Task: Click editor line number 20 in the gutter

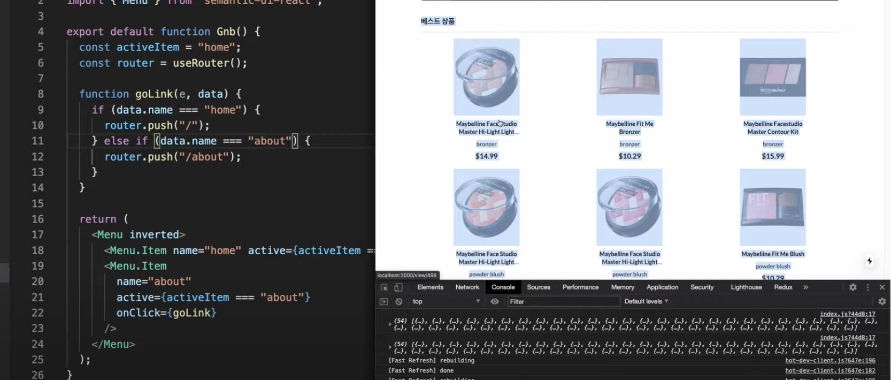Action: 37,282
